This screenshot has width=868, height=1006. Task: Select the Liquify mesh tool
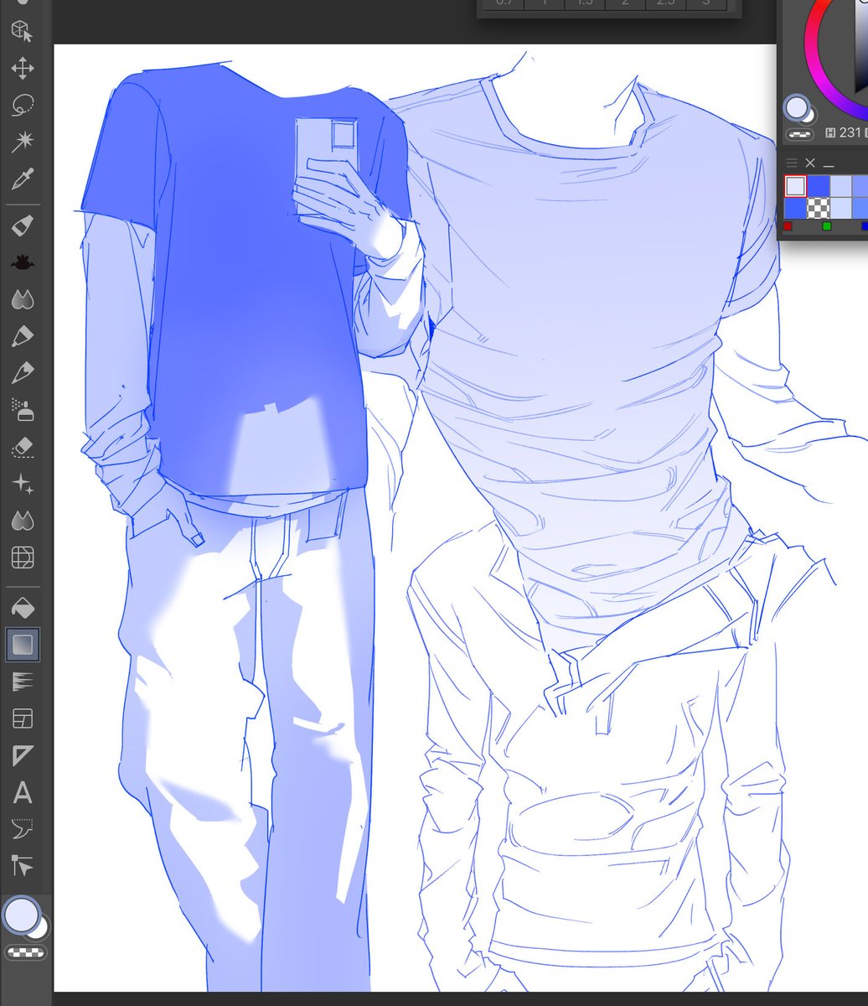(22, 557)
